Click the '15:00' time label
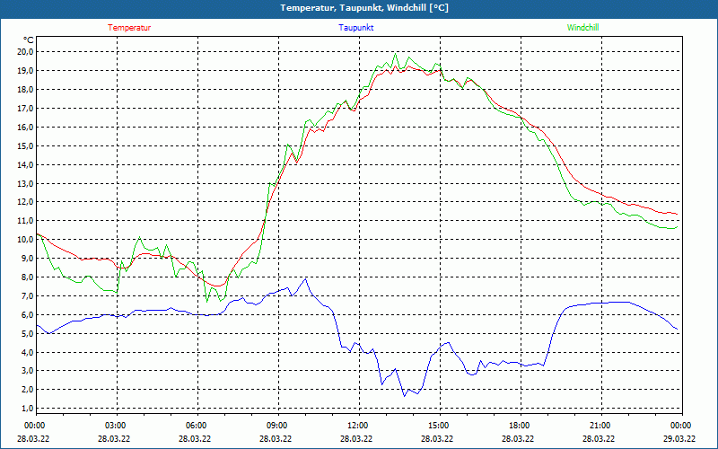 point(438,426)
